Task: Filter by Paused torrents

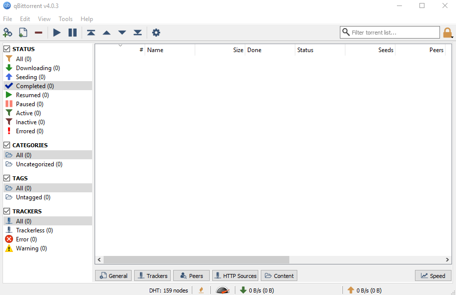Action: click(48, 104)
